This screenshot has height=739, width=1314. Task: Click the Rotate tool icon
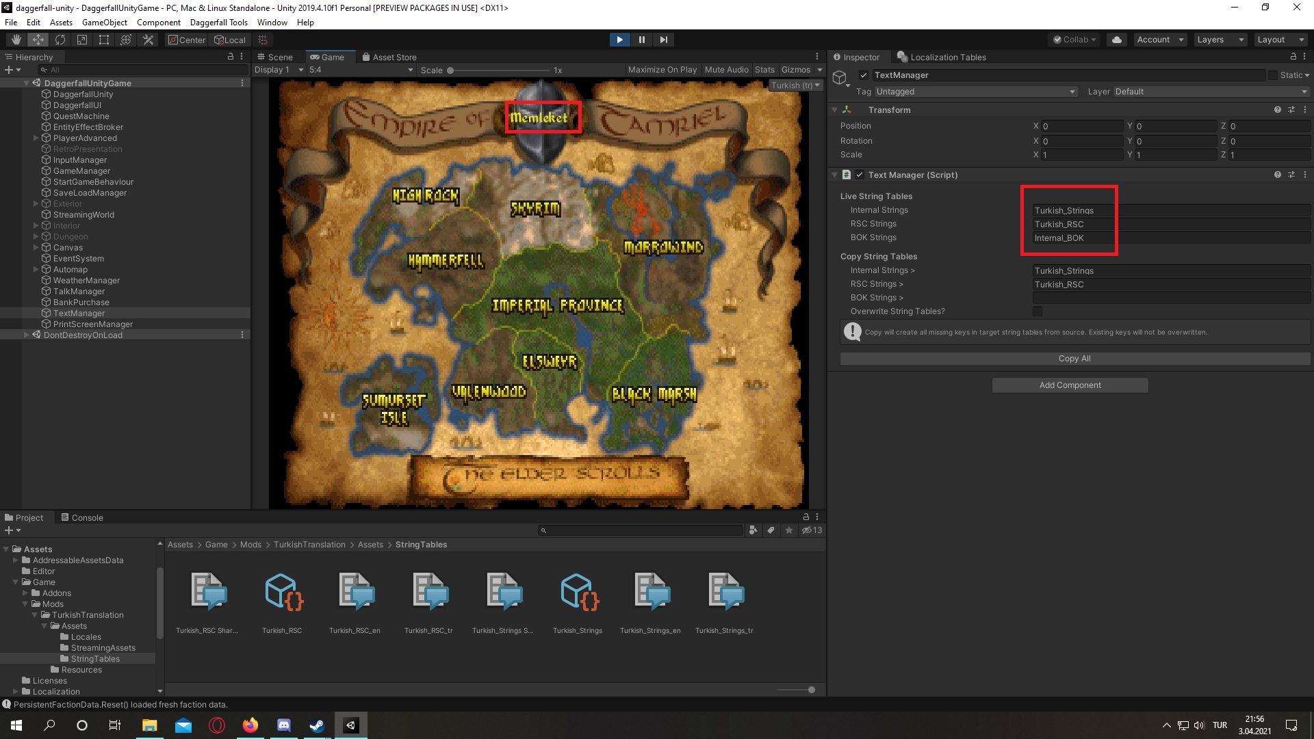[x=59, y=39]
